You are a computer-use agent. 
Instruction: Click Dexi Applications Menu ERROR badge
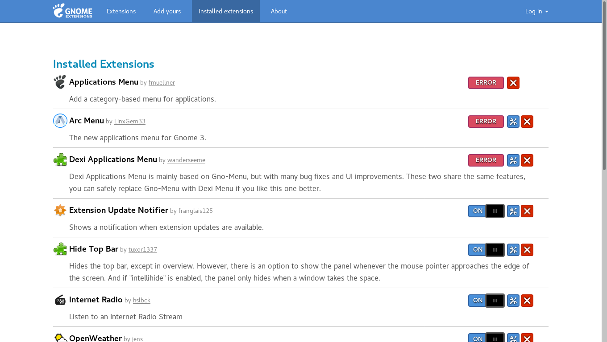point(486,160)
